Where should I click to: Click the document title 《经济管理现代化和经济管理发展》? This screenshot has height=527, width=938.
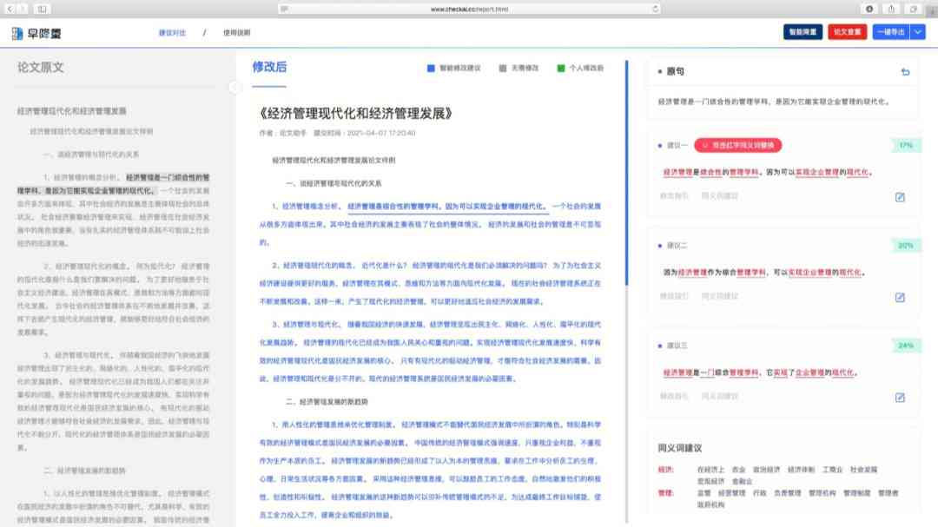point(355,114)
